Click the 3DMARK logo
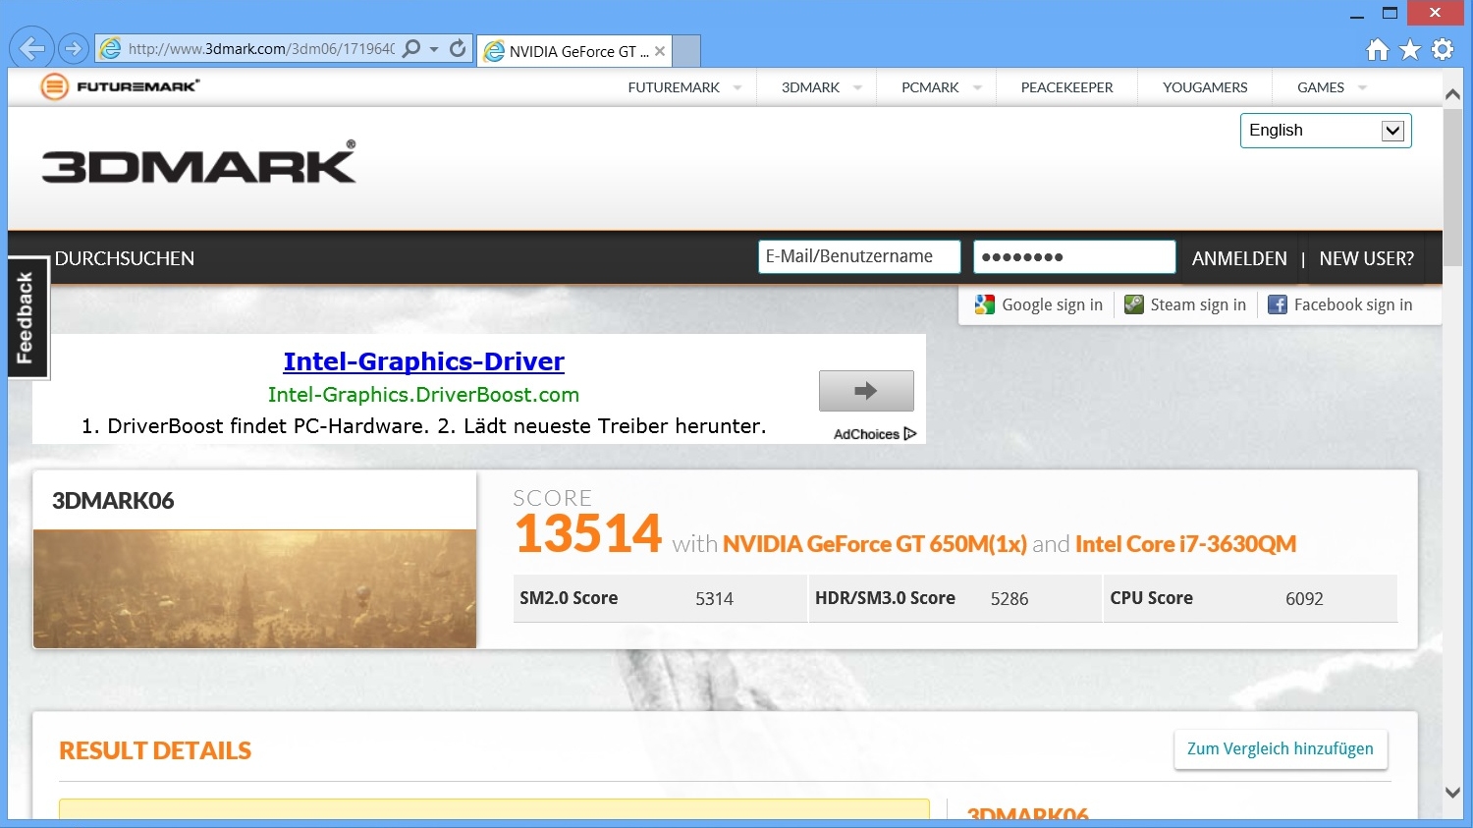Viewport: 1473px width, 828px height. pos(198,163)
